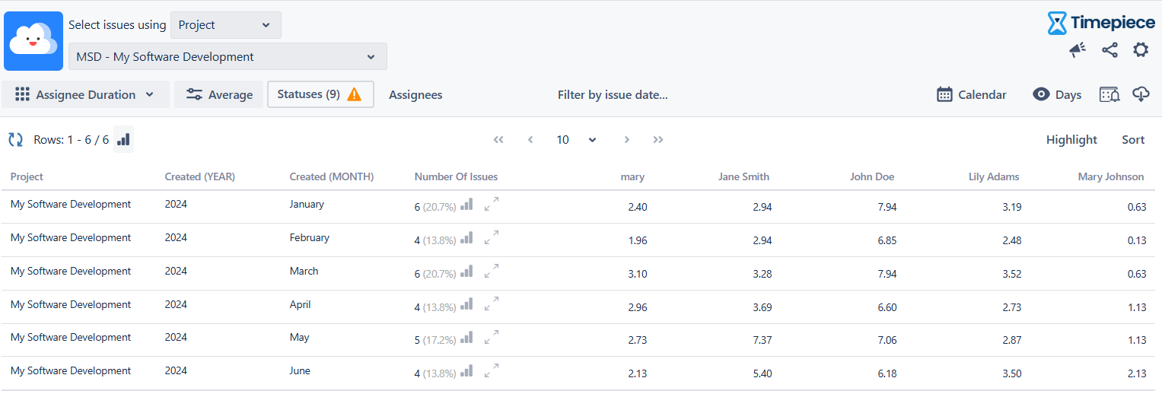Viewport: 1162px width, 394px height.
Task: Click Lily Adams value 3.19 in January
Action: coord(1011,207)
